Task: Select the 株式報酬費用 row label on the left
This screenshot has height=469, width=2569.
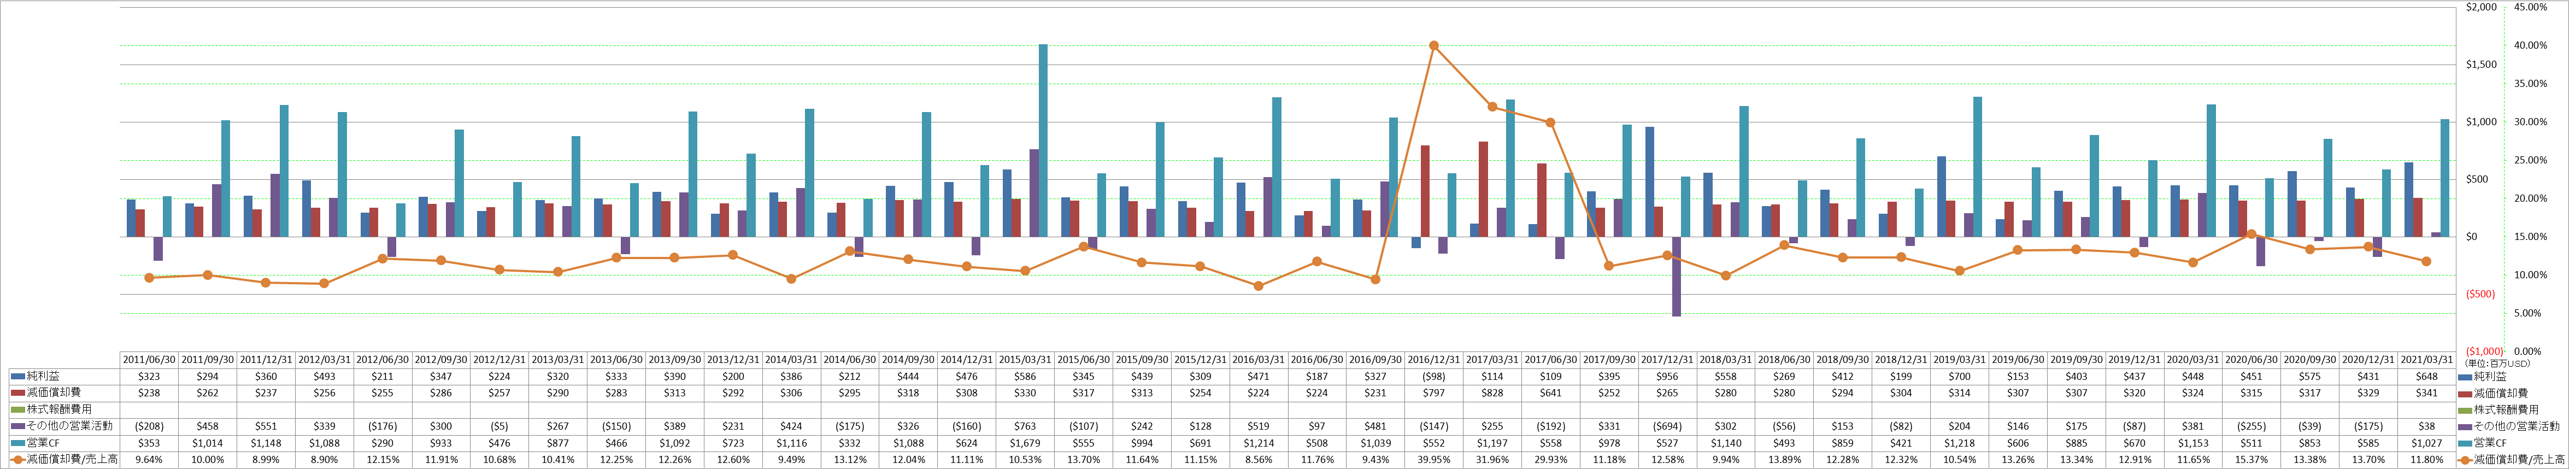Action: point(58,410)
